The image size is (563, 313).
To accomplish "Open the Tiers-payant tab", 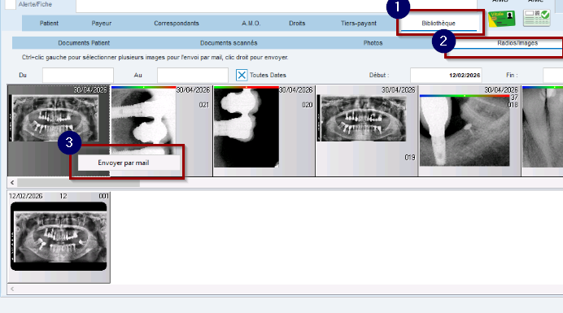I will (x=359, y=24).
